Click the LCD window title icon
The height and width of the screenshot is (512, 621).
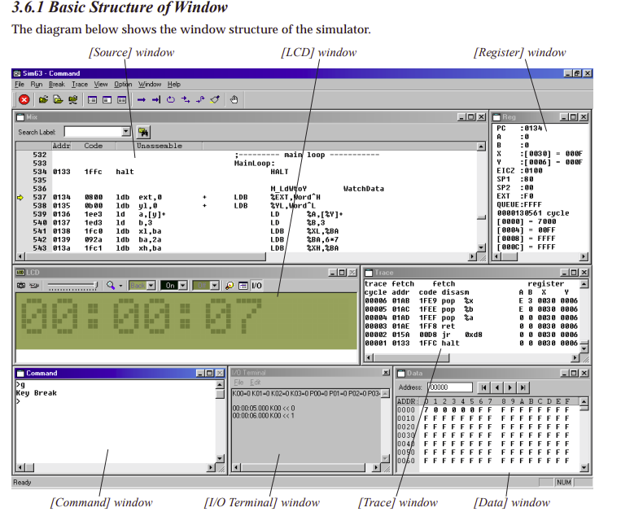click(x=20, y=273)
